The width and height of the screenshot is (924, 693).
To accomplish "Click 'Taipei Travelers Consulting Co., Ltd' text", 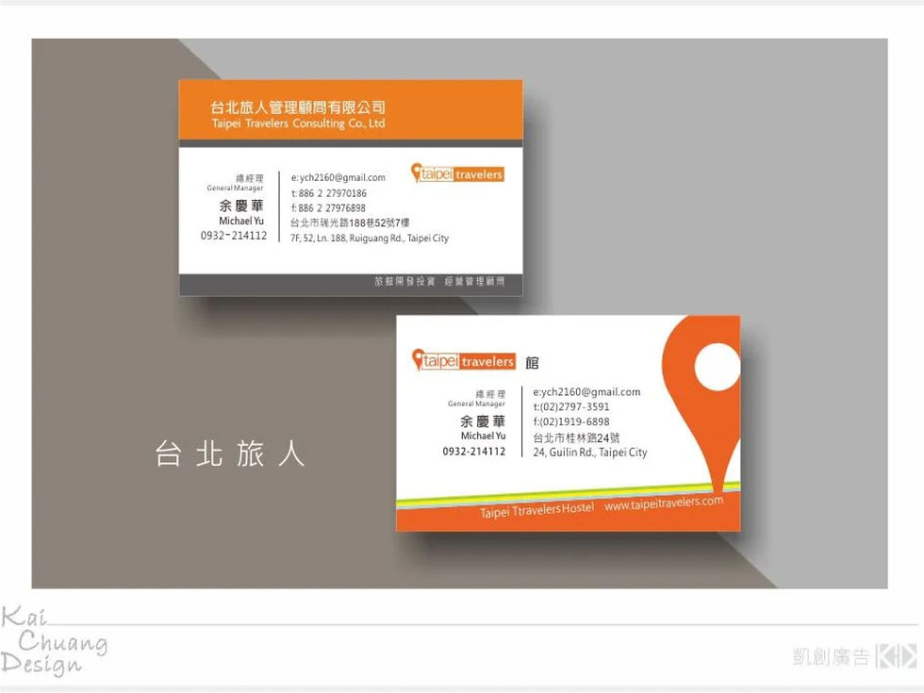I will (298, 124).
